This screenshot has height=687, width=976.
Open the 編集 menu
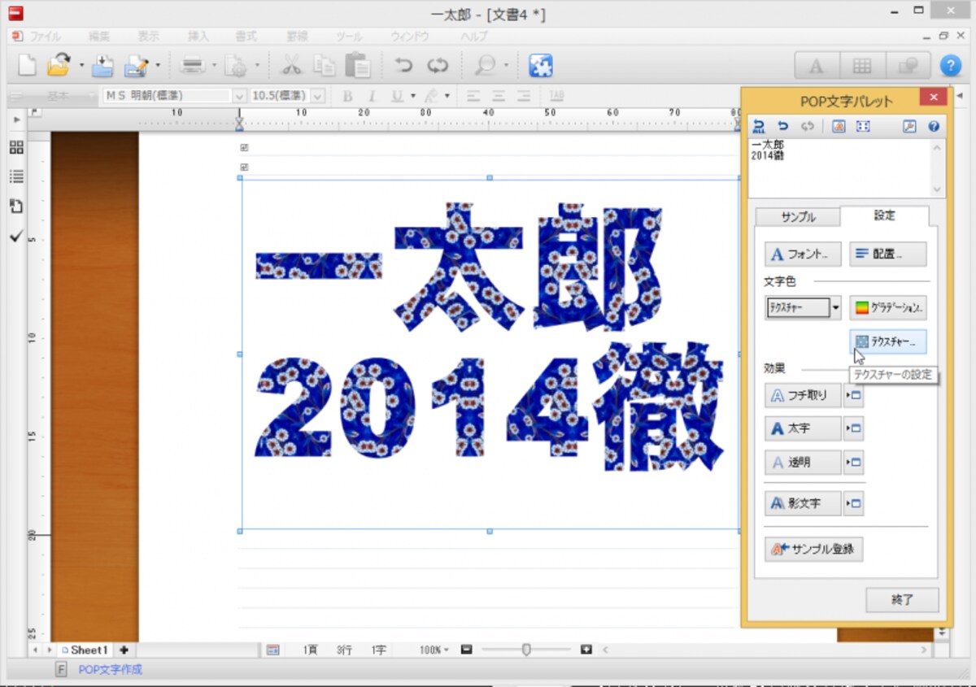(x=99, y=37)
